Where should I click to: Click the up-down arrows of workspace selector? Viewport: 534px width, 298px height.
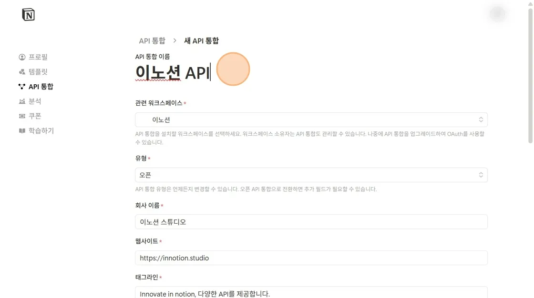[481, 120]
